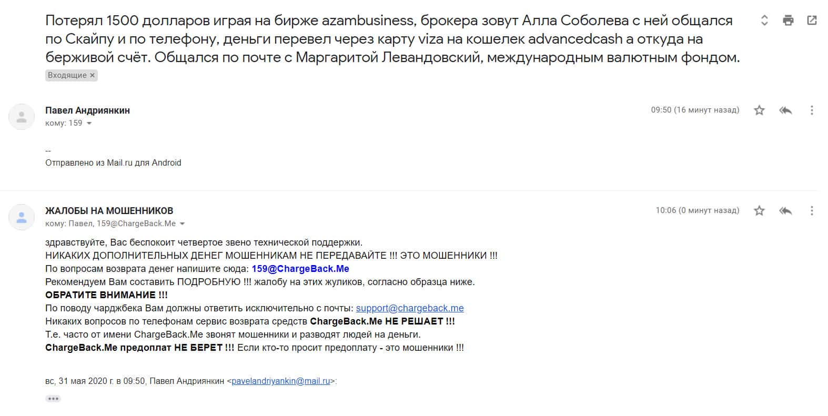Reply to ЖАЛОБЫ НА МОШЕННИКОВ message

pos(785,210)
